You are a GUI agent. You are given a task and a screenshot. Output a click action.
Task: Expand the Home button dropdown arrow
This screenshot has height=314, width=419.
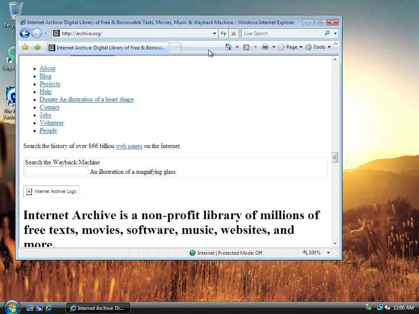[x=237, y=47]
